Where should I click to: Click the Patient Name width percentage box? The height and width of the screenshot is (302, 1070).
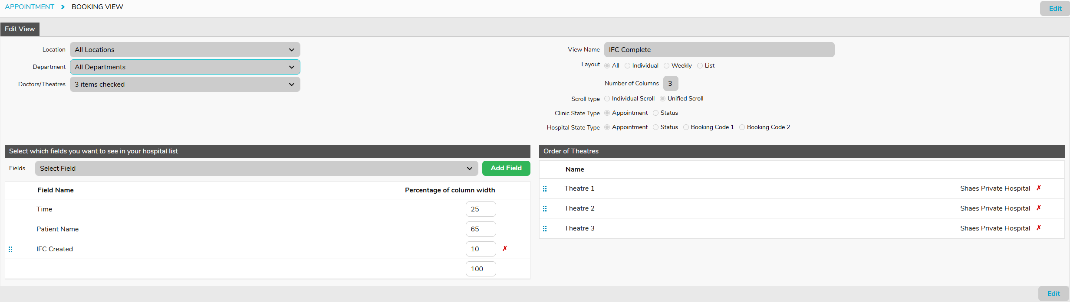click(x=481, y=229)
